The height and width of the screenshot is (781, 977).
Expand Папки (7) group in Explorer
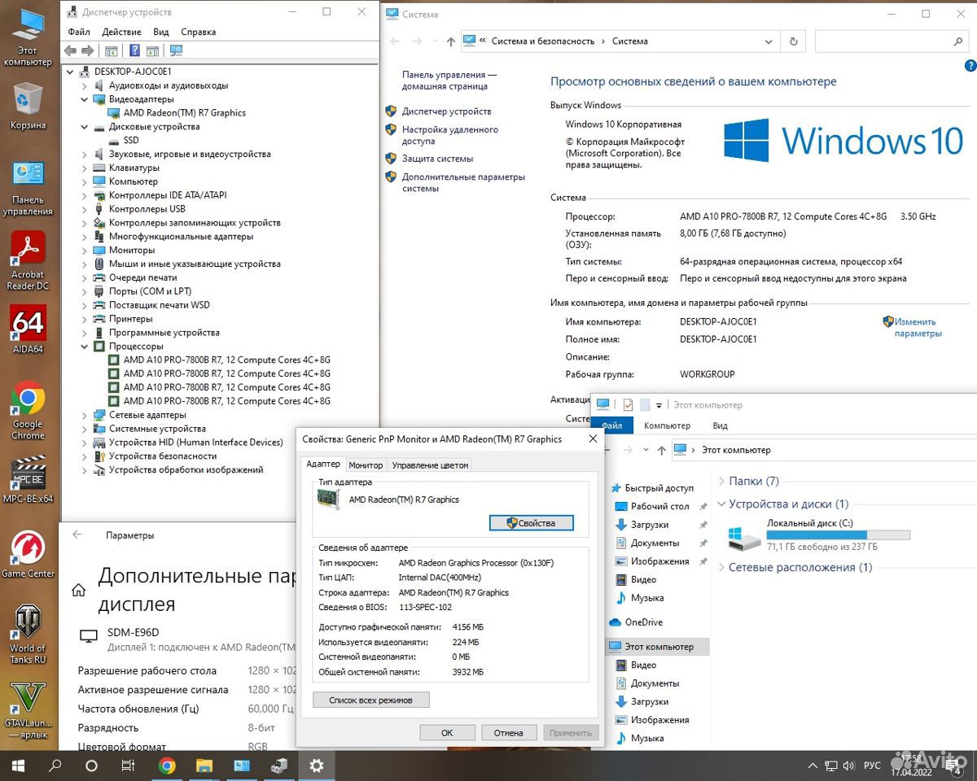point(721,481)
